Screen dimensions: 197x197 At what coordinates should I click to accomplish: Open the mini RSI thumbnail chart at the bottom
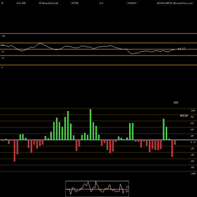[97, 189]
